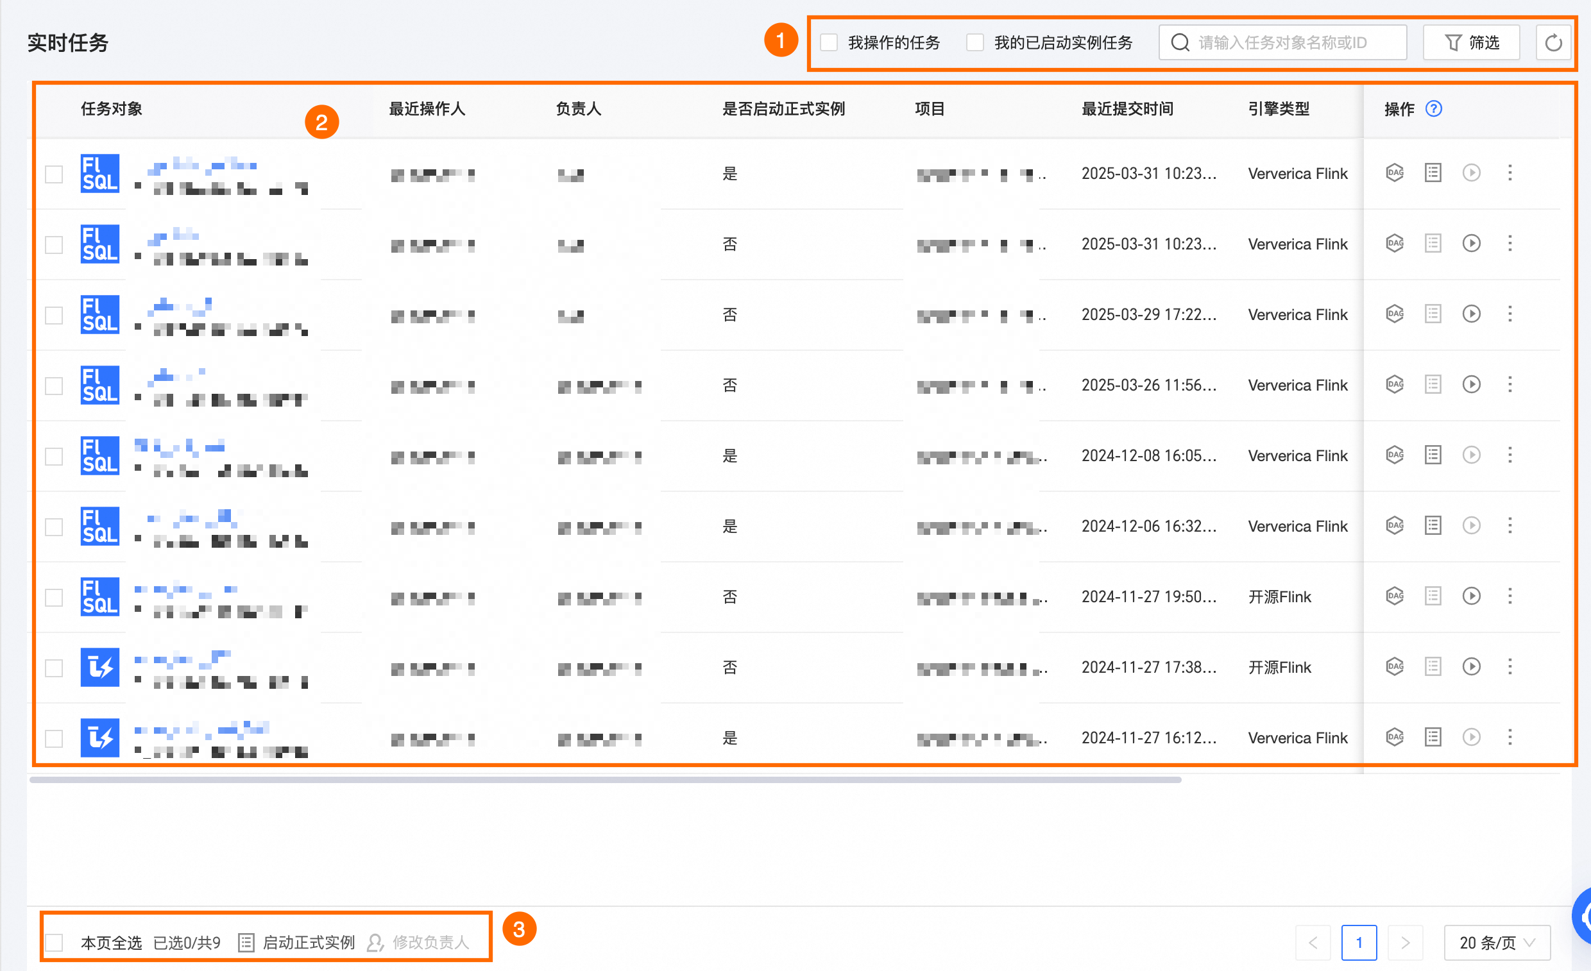The width and height of the screenshot is (1591, 971).
Task: Open more actions menu on last row
Action: (1510, 738)
